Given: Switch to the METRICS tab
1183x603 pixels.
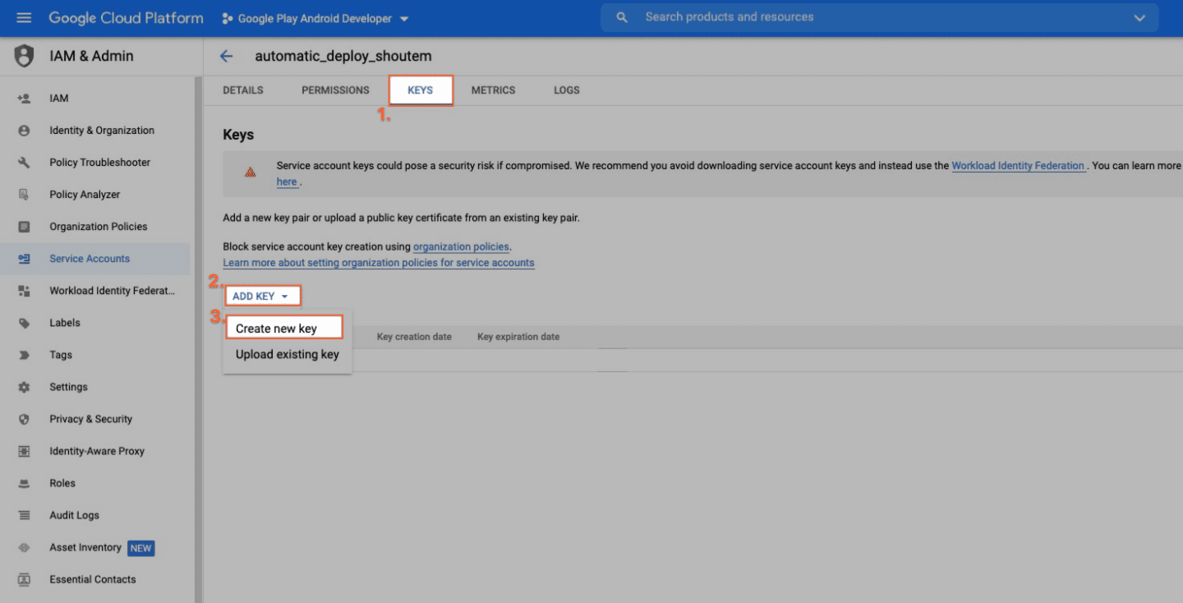Looking at the screenshot, I should [493, 90].
